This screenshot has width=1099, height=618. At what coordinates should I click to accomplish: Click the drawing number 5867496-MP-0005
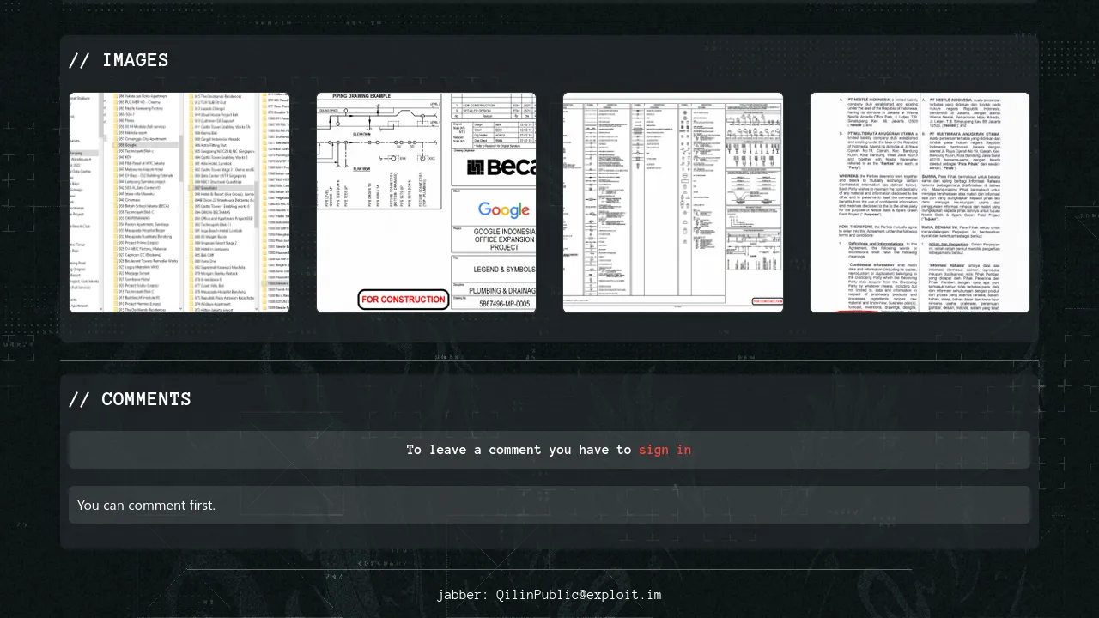504,304
